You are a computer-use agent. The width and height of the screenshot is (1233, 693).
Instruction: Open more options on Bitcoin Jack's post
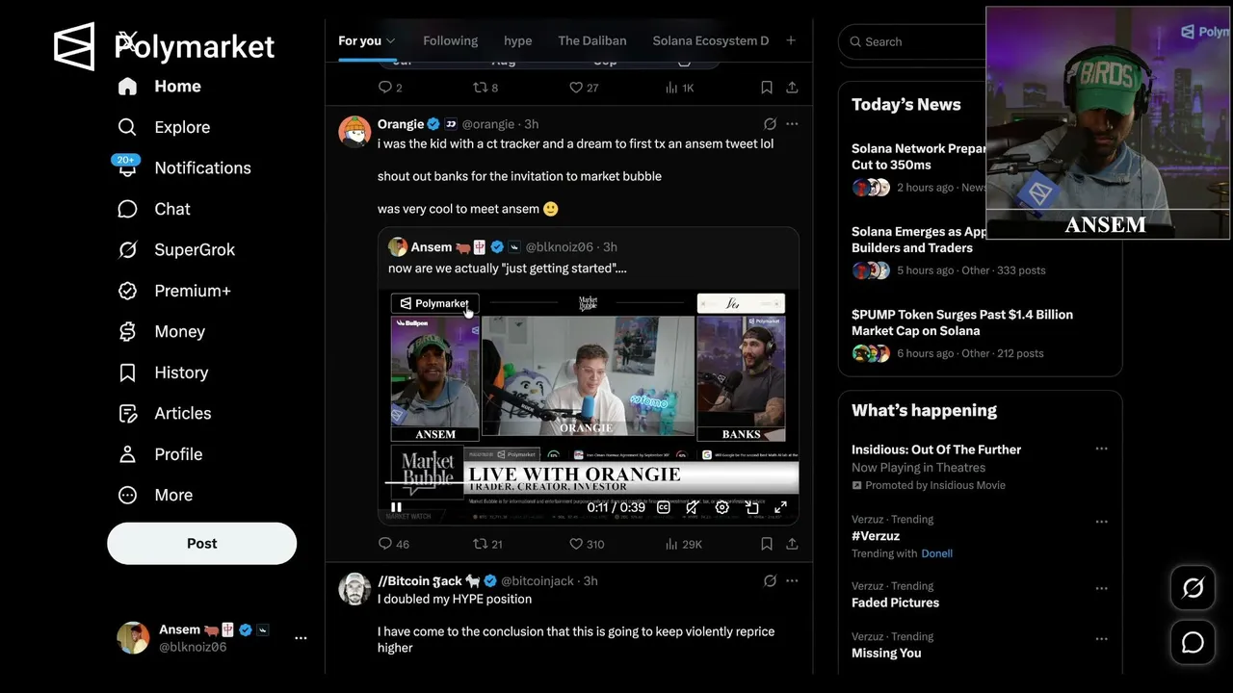click(792, 581)
